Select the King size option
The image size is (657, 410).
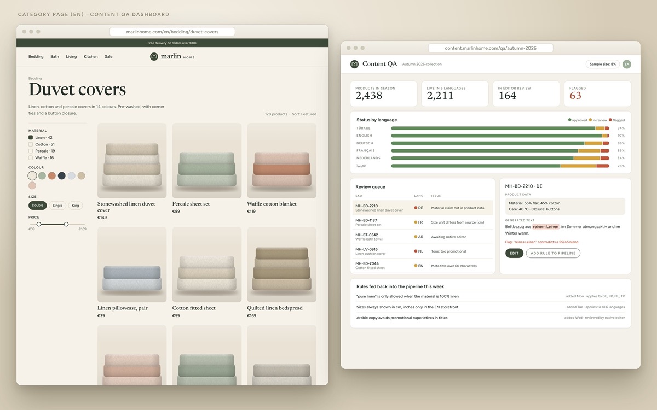click(76, 206)
